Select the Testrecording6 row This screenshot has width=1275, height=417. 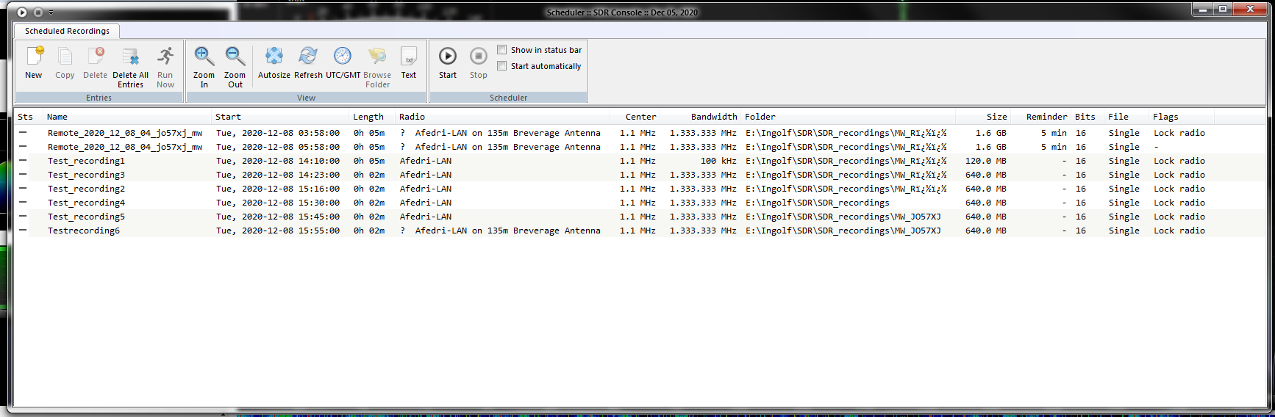click(x=83, y=231)
